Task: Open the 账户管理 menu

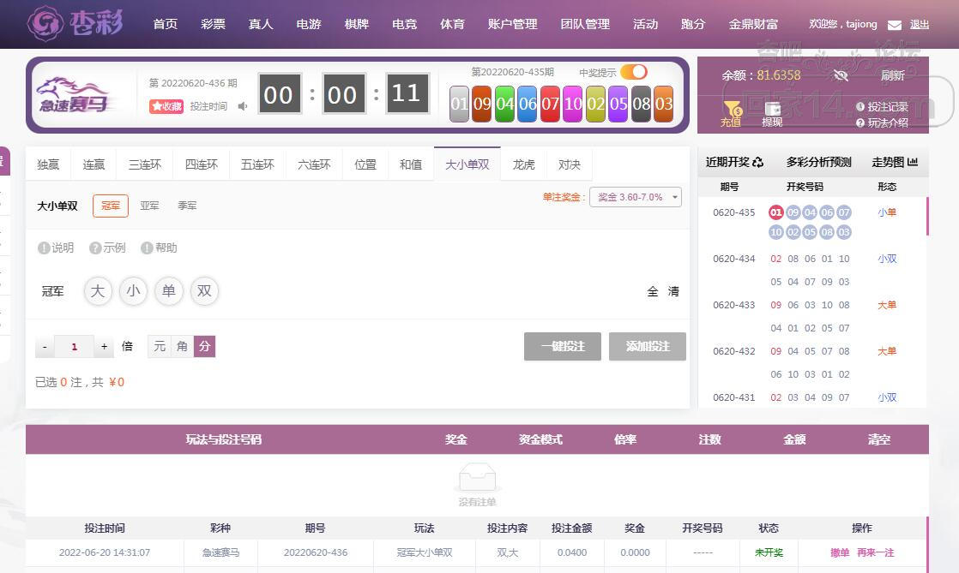Action: [513, 24]
